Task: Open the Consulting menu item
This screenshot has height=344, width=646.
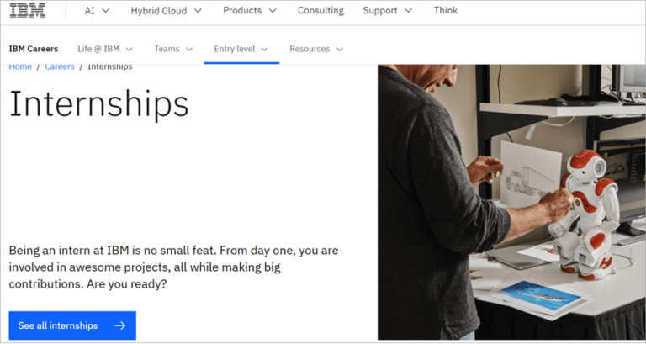Action: point(320,10)
